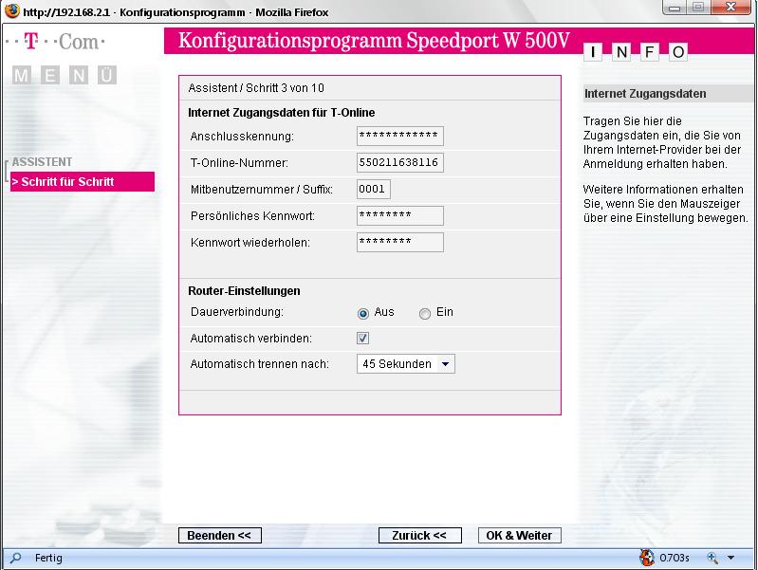Click the 'Internet Zugangsdaten für T-Online' heading
The image size is (758, 570).
coord(282,113)
